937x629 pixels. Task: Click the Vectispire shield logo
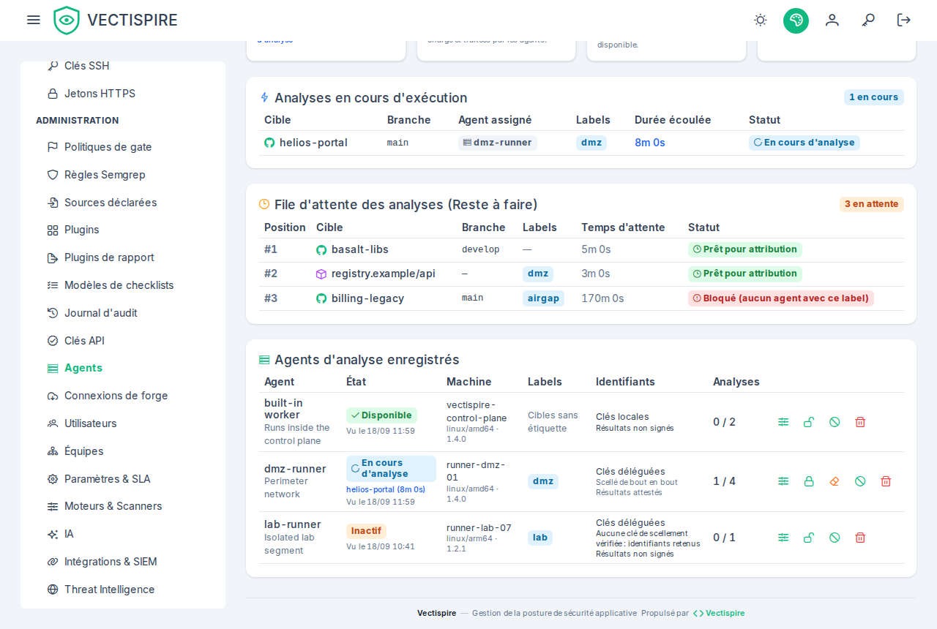pos(67,20)
